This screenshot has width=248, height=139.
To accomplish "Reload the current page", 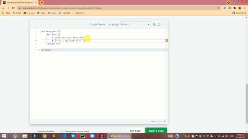I will 14,8.
